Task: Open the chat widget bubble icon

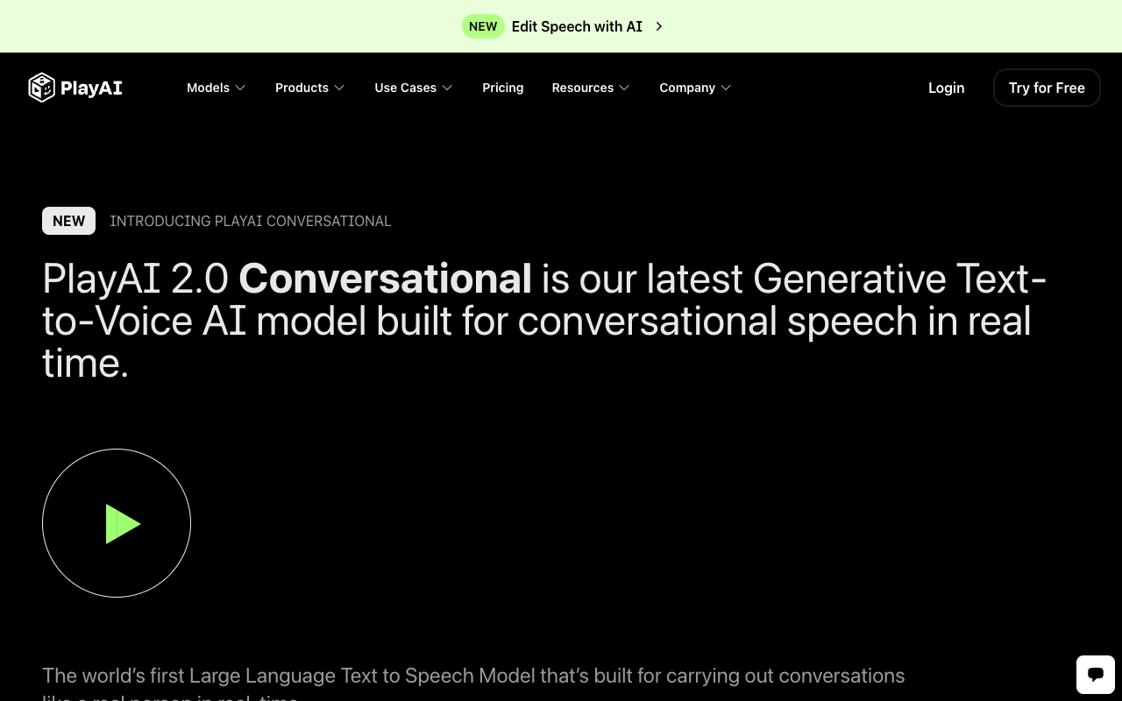Action: [x=1096, y=675]
